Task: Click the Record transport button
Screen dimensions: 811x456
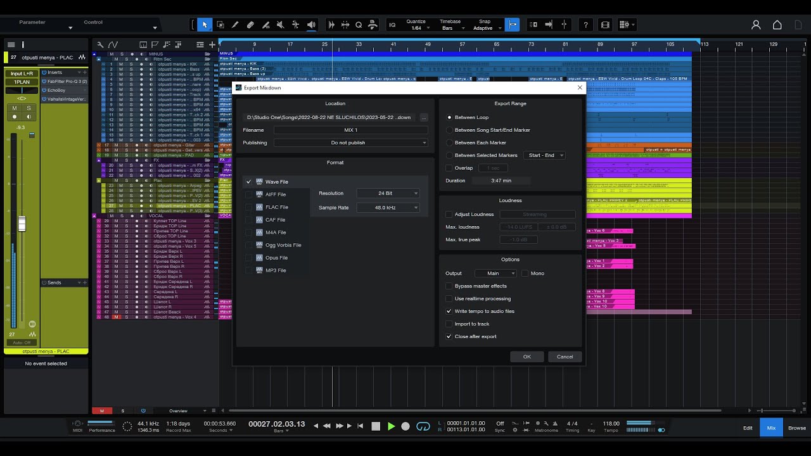Action: tap(405, 426)
